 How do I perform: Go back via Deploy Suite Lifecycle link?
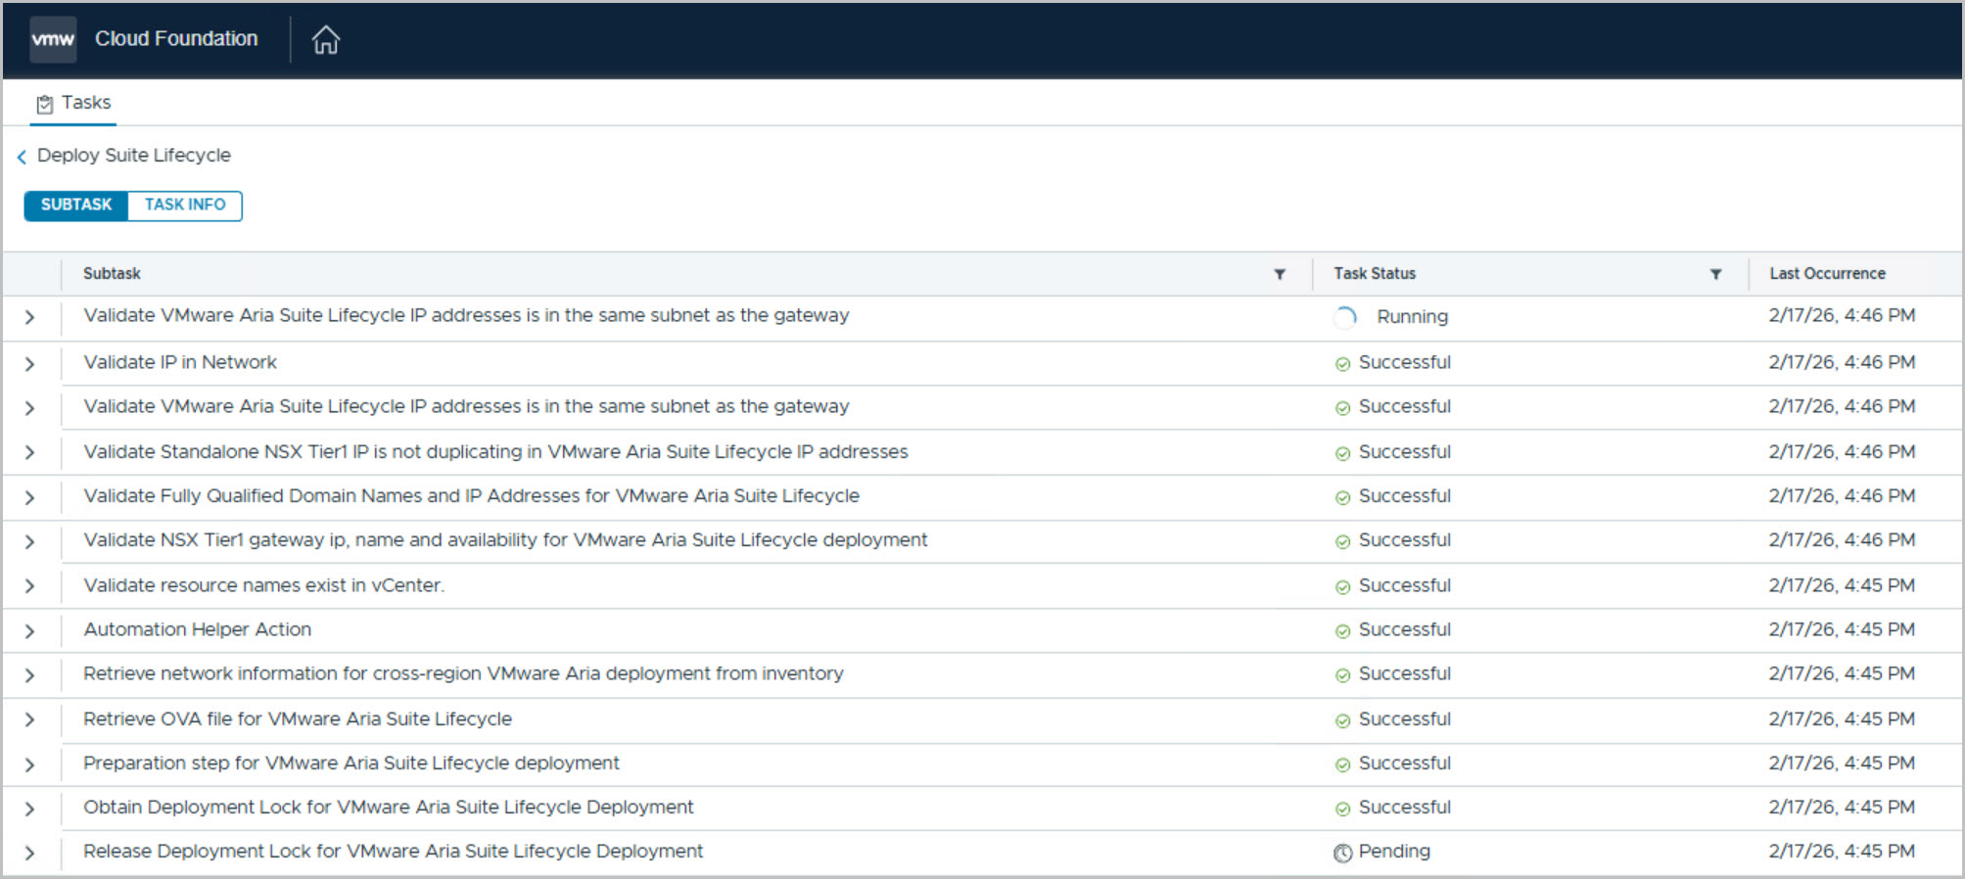click(134, 156)
